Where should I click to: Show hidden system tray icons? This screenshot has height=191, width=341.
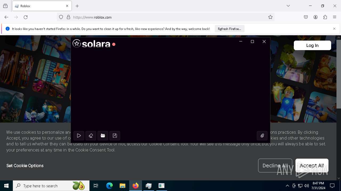tap(287, 186)
